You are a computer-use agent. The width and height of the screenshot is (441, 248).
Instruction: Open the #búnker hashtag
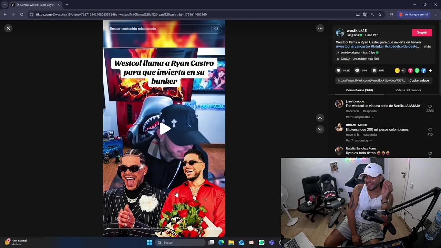[x=377, y=46]
